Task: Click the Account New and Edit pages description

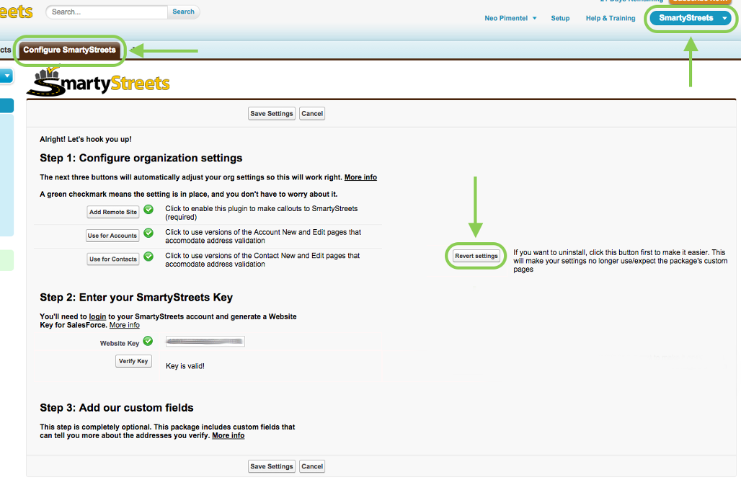Action: click(x=263, y=236)
